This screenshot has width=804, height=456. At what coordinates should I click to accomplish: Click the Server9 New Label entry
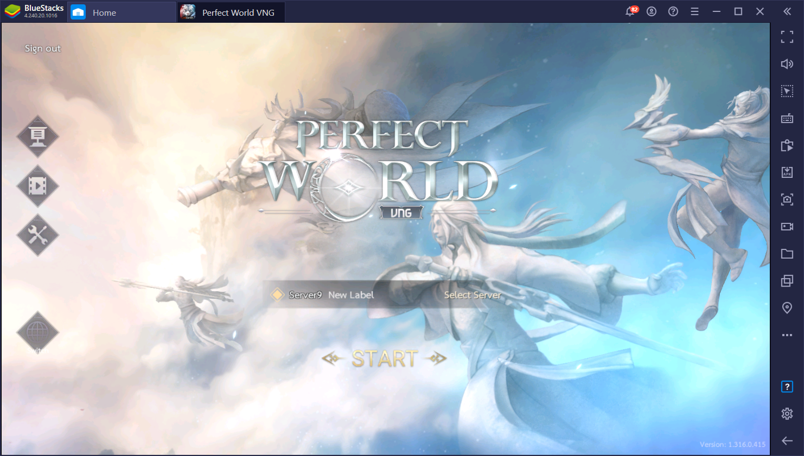tap(331, 295)
